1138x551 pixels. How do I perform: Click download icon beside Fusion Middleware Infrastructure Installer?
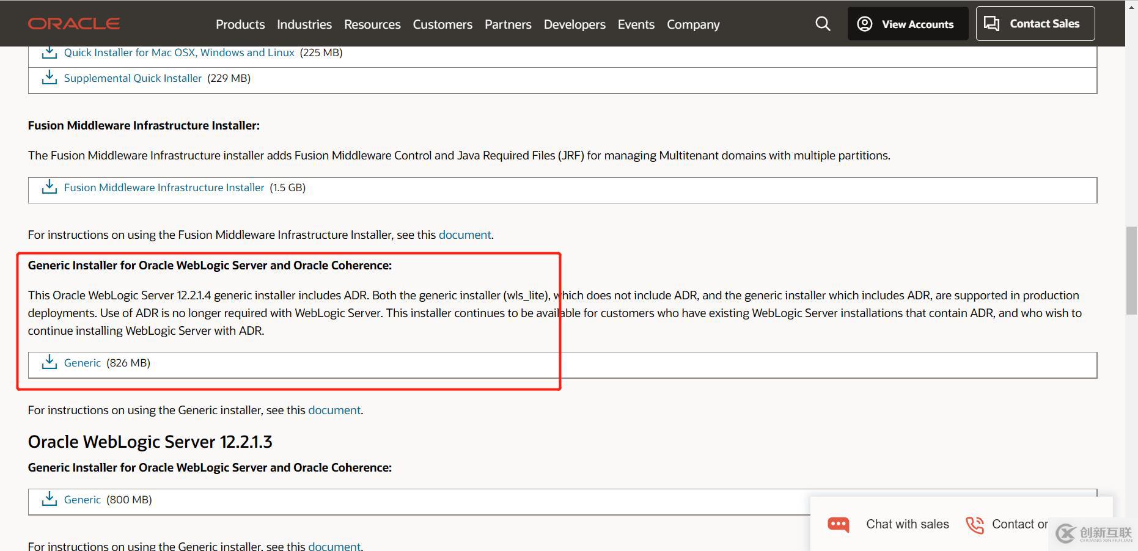49,187
